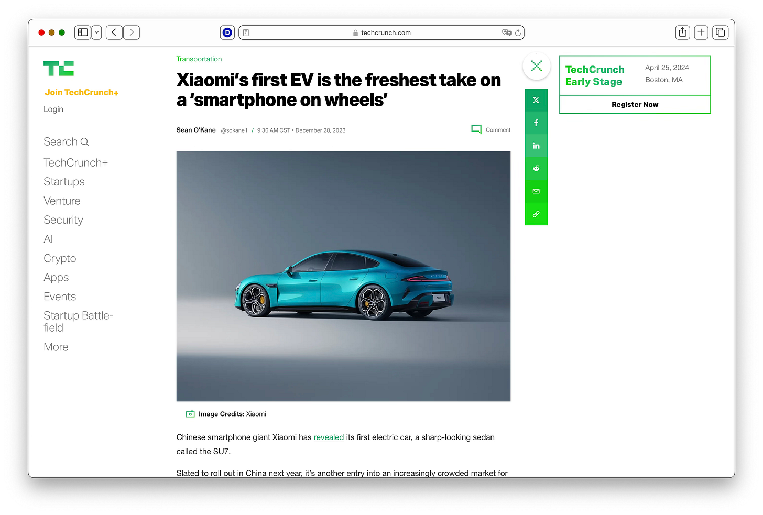Open a new tab with the plus button
This screenshot has width=763, height=515.
click(701, 32)
